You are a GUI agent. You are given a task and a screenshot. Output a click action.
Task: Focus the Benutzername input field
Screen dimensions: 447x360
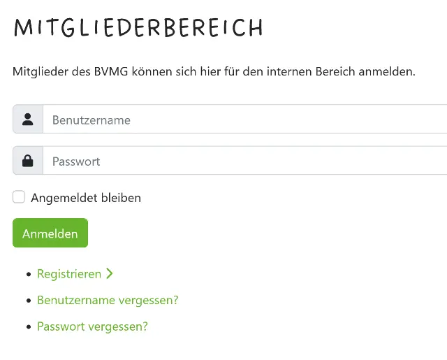click(x=245, y=119)
